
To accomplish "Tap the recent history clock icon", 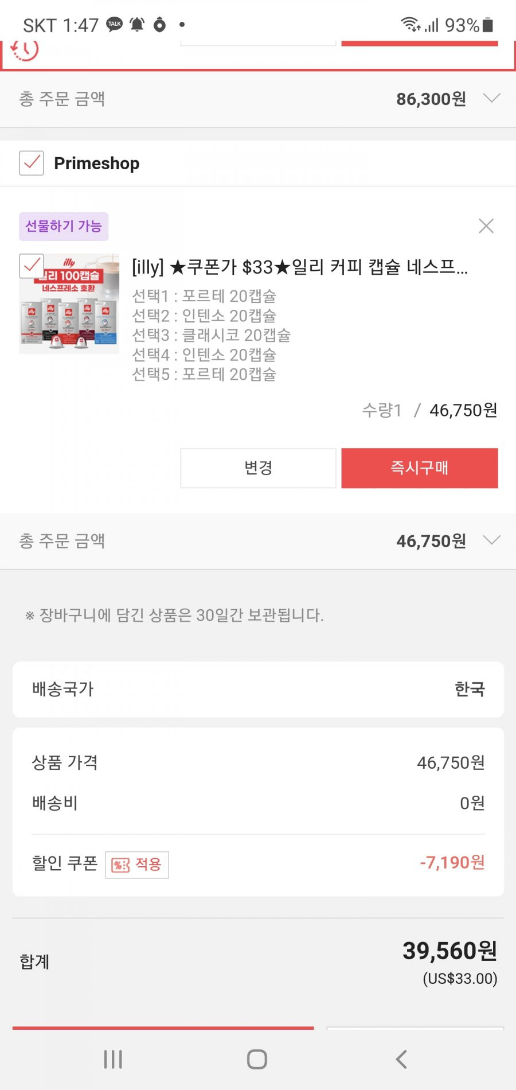I will tap(25, 50).
